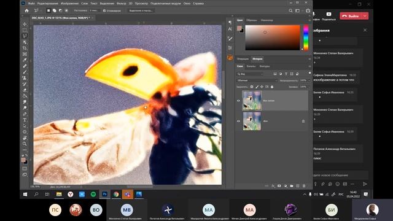The width and height of the screenshot is (393, 221).
Task: Select the Eyedropper tool
Action: pyautogui.click(x=25, y=60)
